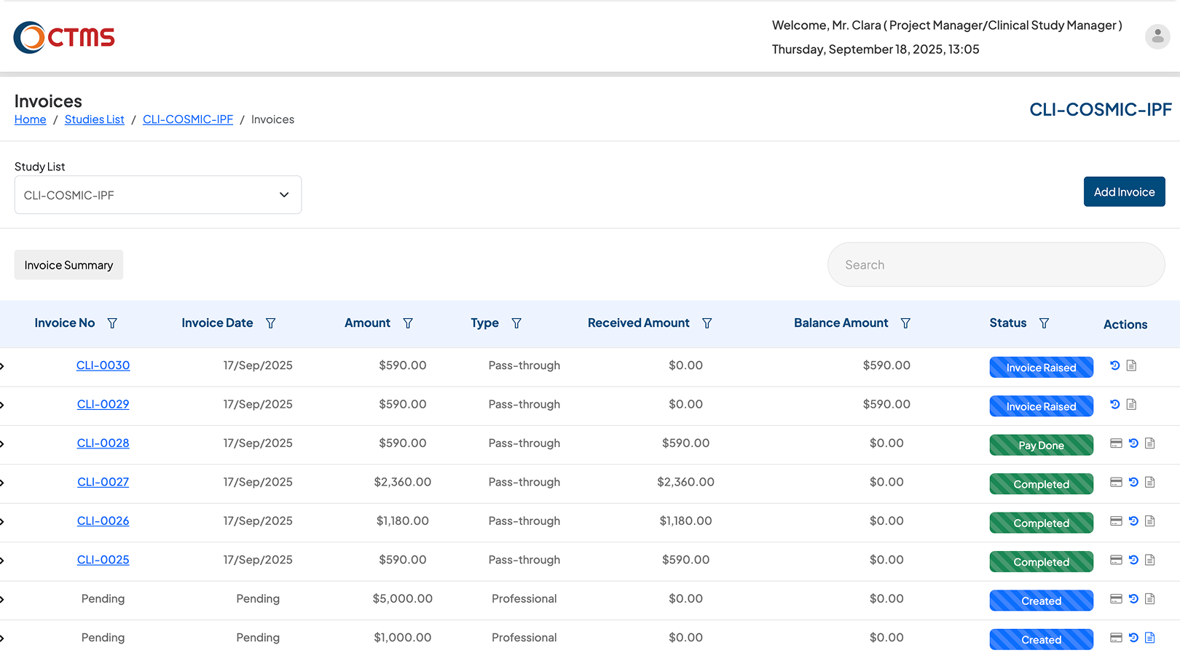Viewport: 1180px width, 653px height.
Task: Open the document icon for CLI-0029
Action: pyautogui.click(x=1131, y=404)
